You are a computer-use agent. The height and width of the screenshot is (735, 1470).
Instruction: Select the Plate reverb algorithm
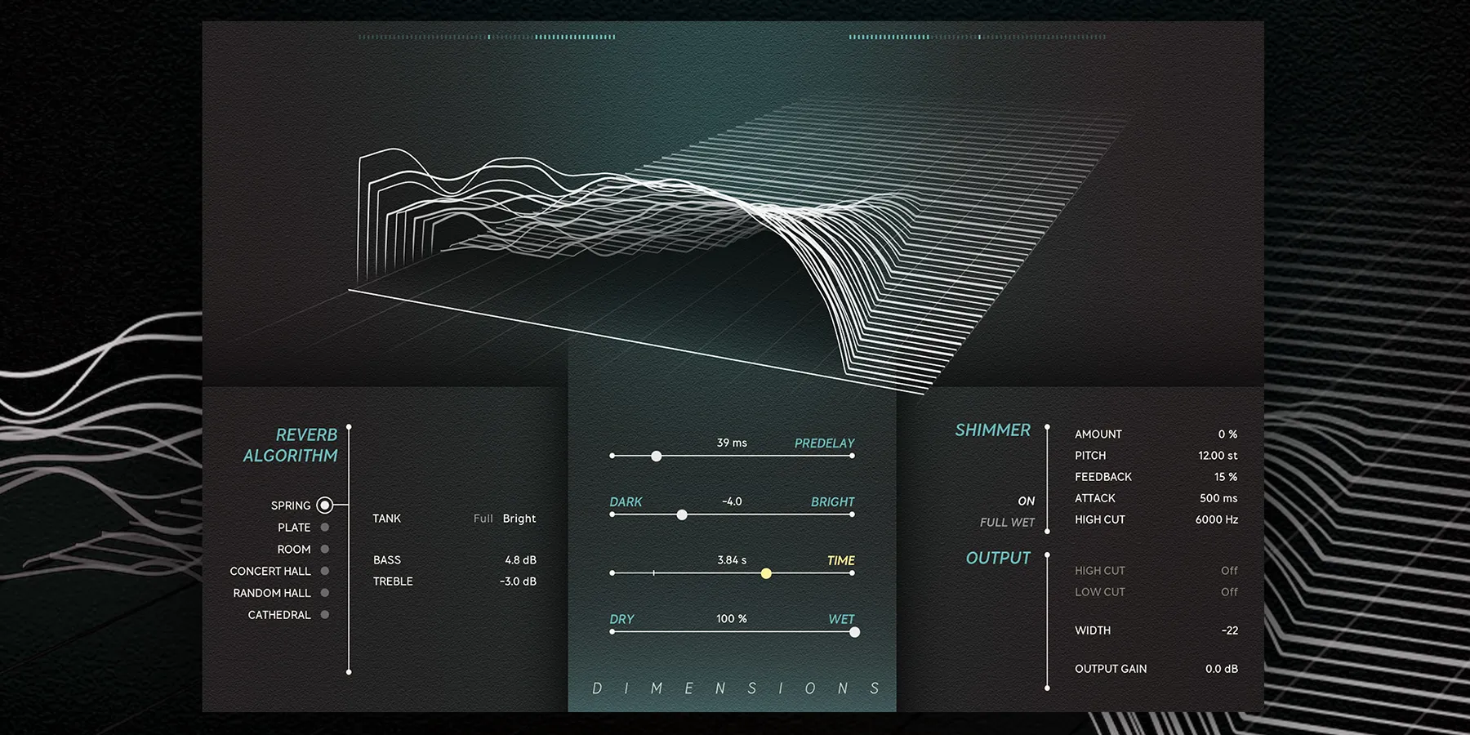tap(324, 528)
